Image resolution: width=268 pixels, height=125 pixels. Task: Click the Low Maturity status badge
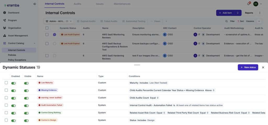click(46, 83)
